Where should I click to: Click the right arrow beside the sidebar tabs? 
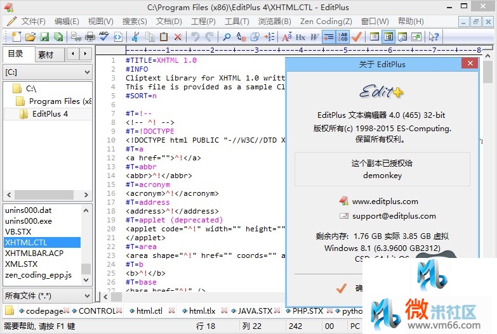coord(85,54)
